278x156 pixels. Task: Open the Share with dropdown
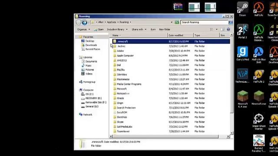pos(139,29)
